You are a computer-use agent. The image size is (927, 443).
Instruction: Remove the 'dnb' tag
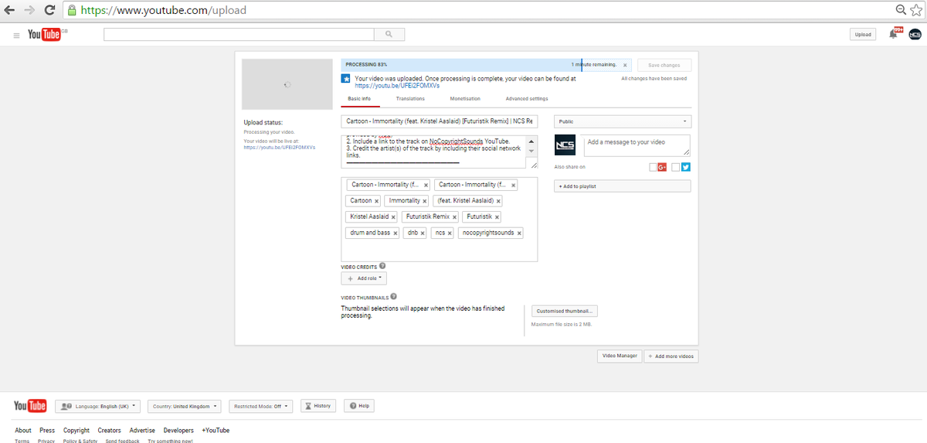coord(423,233)
